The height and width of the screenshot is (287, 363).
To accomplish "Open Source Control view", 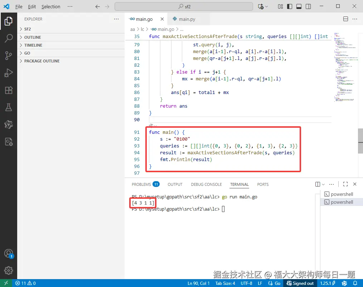I will point(9,56).
